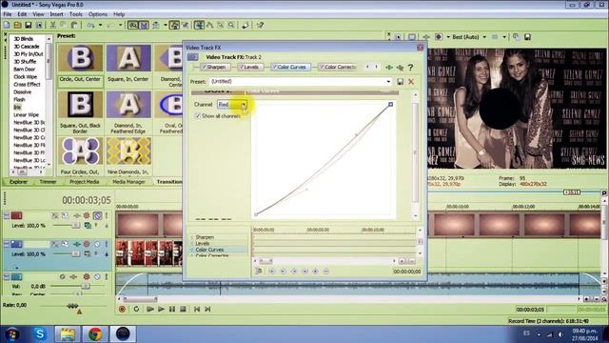This screenshot has height=343, width=609.
Task: Remove selected plug-in with the chain remove icon
Action: point(400,68)
